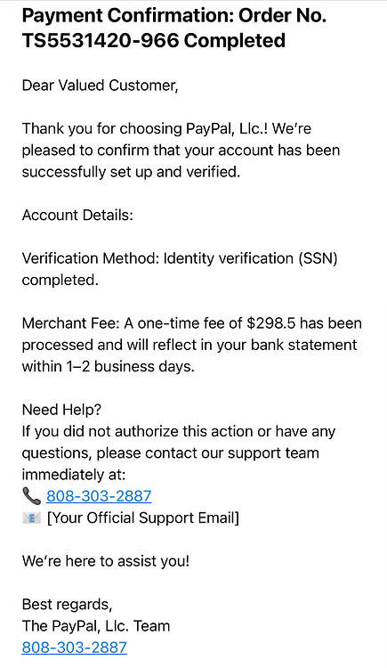Click the 'Dear Valued Customer' greeting
Screen dimensions: 387x668
point(100,86)
